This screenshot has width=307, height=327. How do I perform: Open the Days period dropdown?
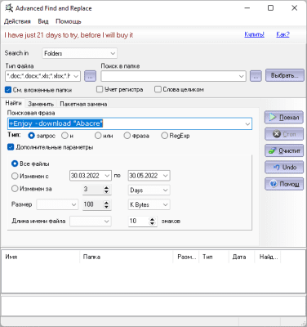coord(149,190)
